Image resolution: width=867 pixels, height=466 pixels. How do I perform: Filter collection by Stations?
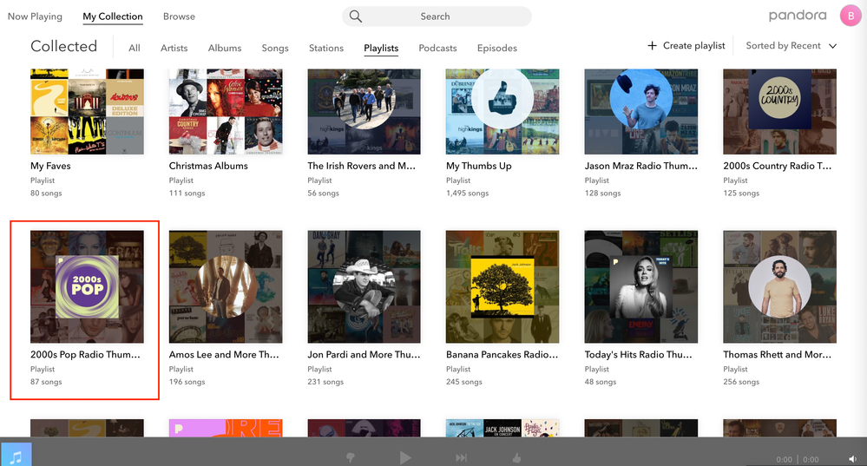(x=326, y=49)
